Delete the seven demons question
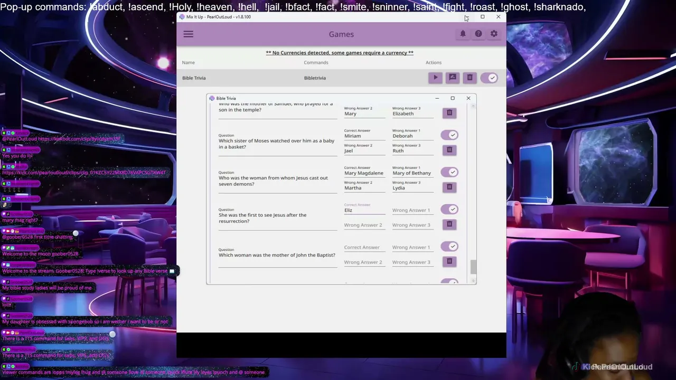The image size is (676, 380). (449, 187)
